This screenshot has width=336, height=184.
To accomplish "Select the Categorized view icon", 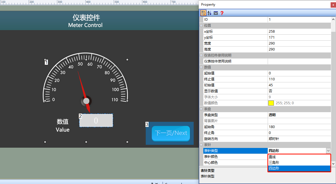I will point(203,13).
